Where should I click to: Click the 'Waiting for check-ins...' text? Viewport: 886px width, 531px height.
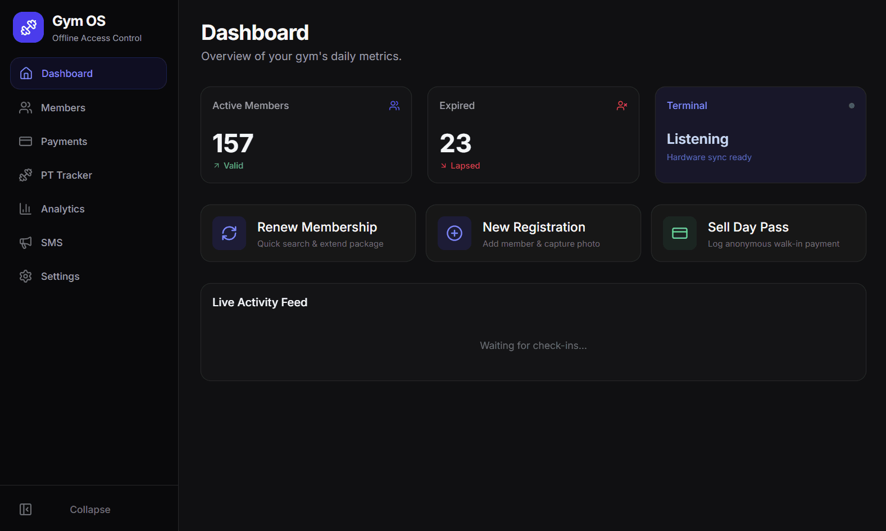click(533, 346)
